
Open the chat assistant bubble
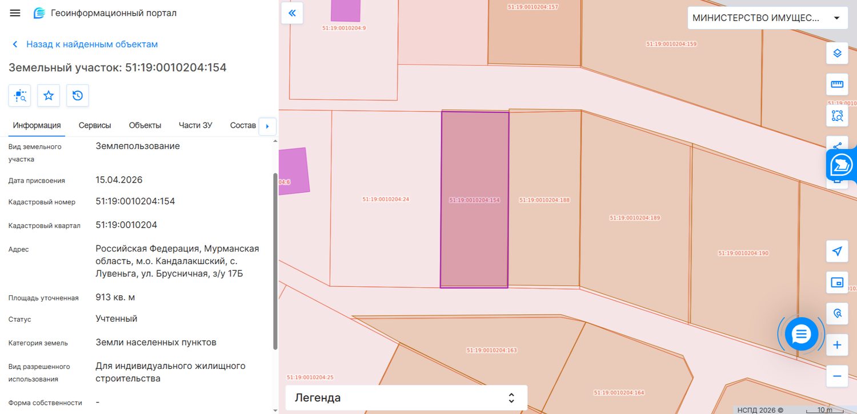802,334
